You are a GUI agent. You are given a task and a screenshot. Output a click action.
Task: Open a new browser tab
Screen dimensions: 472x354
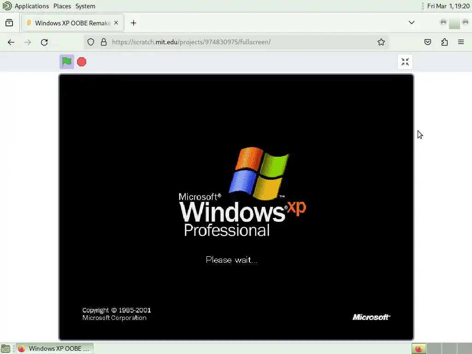pyautogui.click(x=133, y=23)
